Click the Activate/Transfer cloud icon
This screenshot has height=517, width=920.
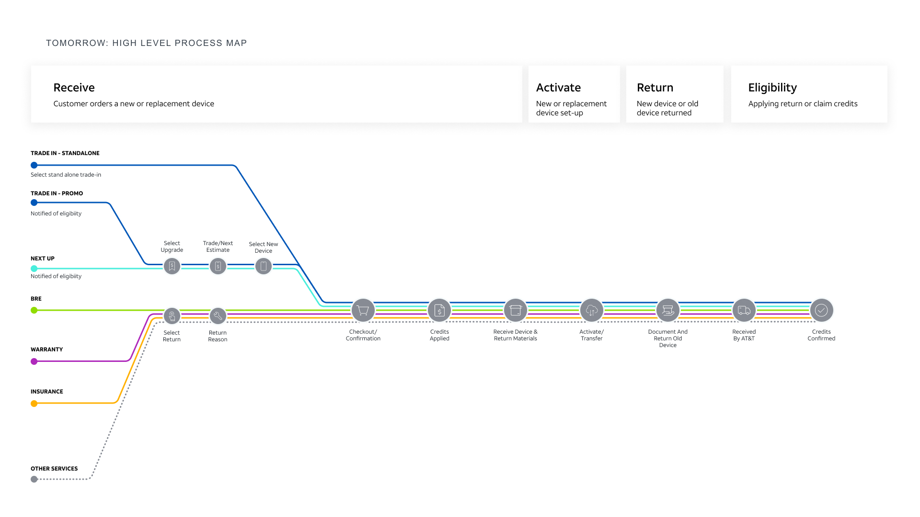click(592, 311)
